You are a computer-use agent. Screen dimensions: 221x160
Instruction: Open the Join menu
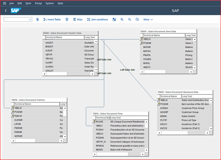(x=12, y=3)
